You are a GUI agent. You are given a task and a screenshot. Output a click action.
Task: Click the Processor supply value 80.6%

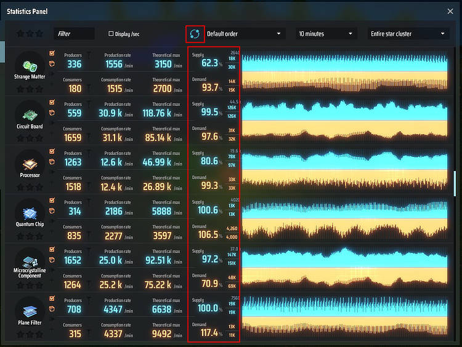pyautogui.click(x=211, y=161)
